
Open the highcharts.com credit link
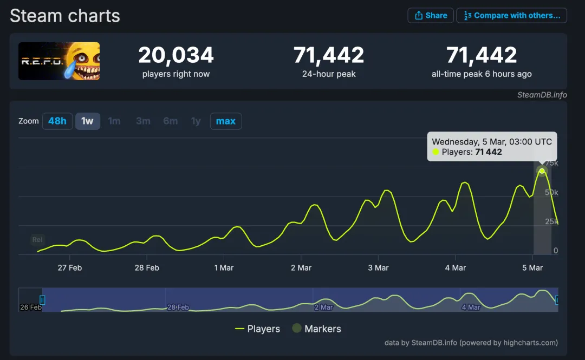(530, 343)
